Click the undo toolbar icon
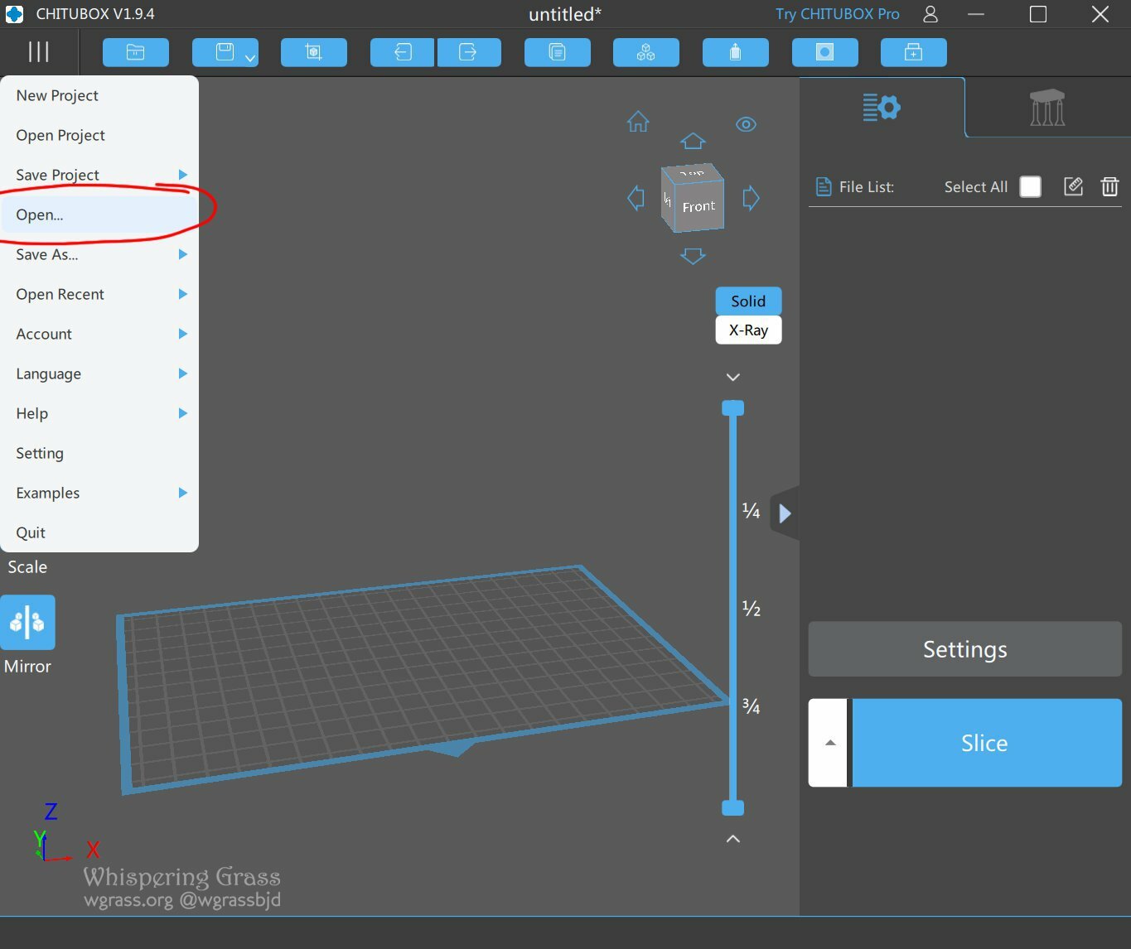This screenshot has width=1131, height=949. (403, 52)
